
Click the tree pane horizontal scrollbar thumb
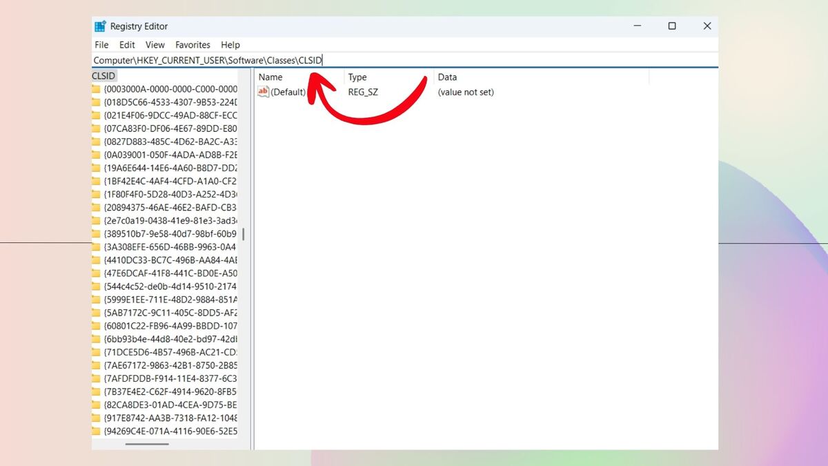(148, 444)
